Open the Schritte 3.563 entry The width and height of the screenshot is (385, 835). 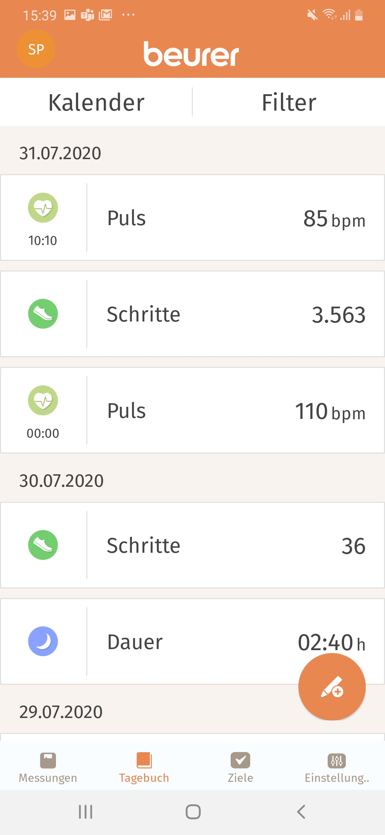tap(235, 314)
